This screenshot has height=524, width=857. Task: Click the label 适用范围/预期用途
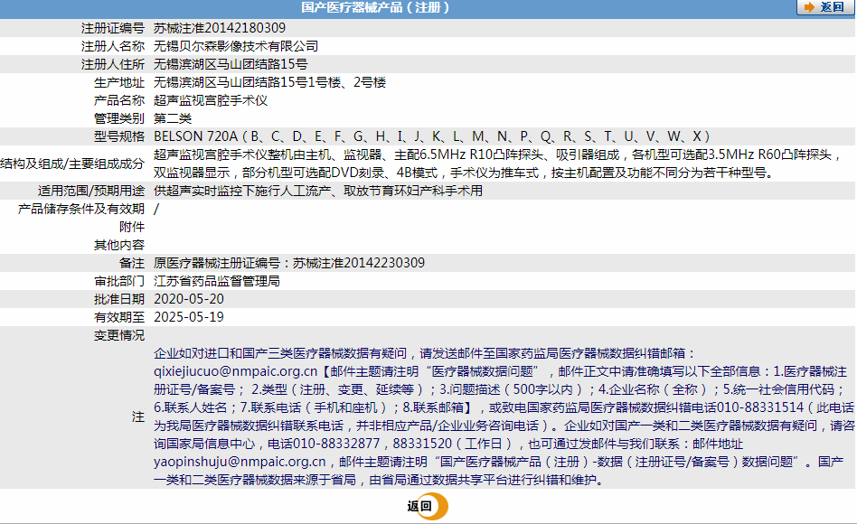(x=91, y=191)
